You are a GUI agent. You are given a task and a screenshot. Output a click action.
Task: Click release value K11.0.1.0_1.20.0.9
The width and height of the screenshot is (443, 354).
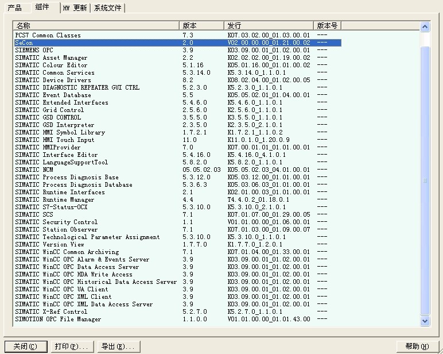258,140
